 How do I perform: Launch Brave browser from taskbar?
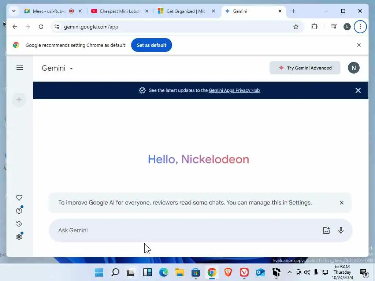point(228,272)
